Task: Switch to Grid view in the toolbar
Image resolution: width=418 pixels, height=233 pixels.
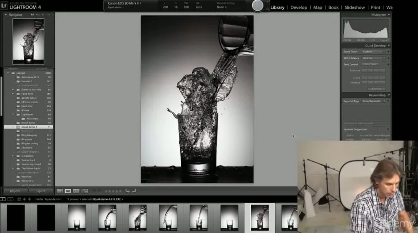Action: [59, 191]
